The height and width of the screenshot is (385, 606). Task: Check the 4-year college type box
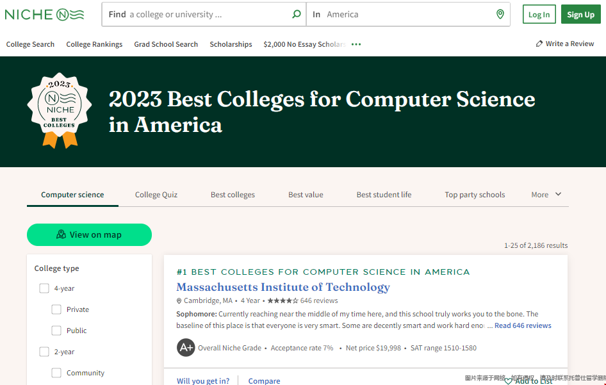(x=44, y=288)
